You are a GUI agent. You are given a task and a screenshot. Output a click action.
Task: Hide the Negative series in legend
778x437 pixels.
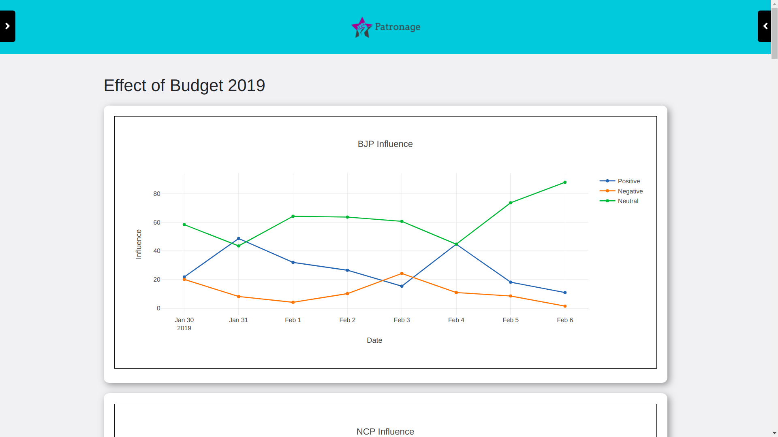[630, 191]
